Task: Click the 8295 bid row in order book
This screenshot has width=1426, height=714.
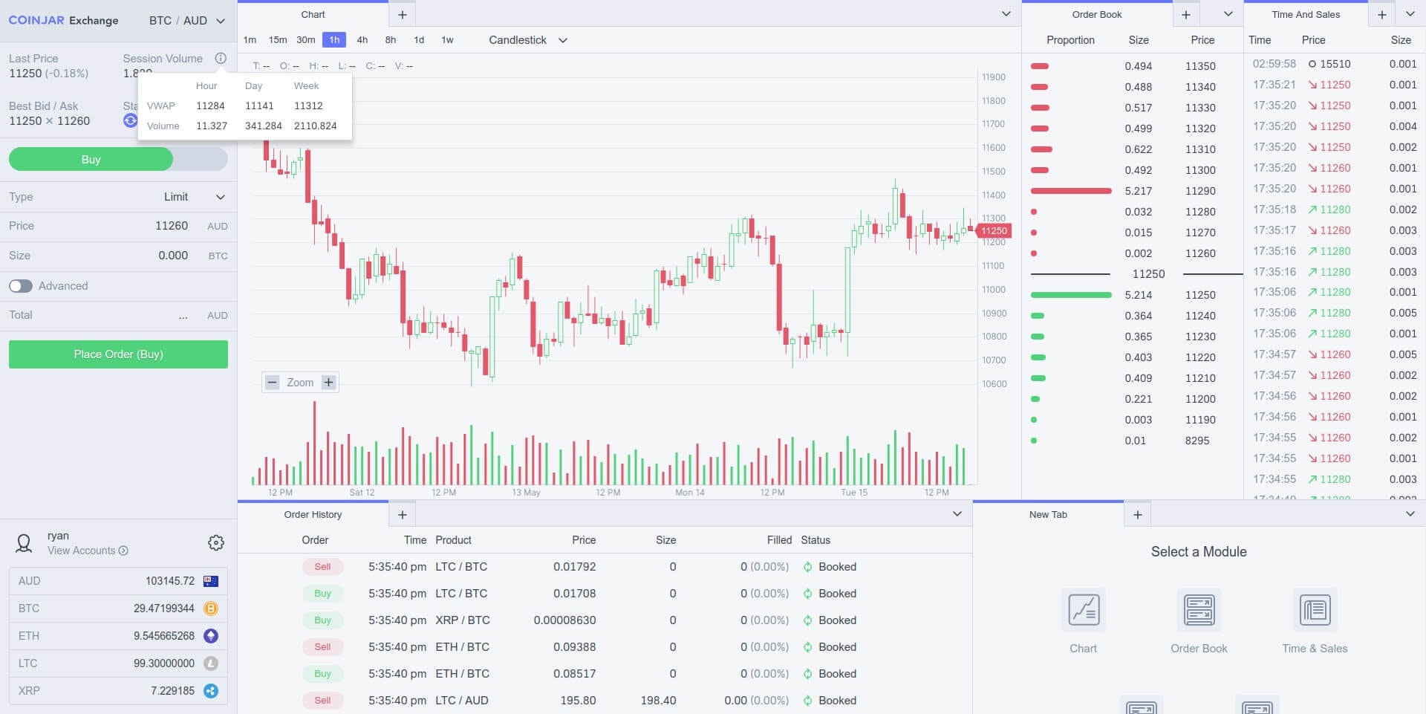Action: 1133,441
